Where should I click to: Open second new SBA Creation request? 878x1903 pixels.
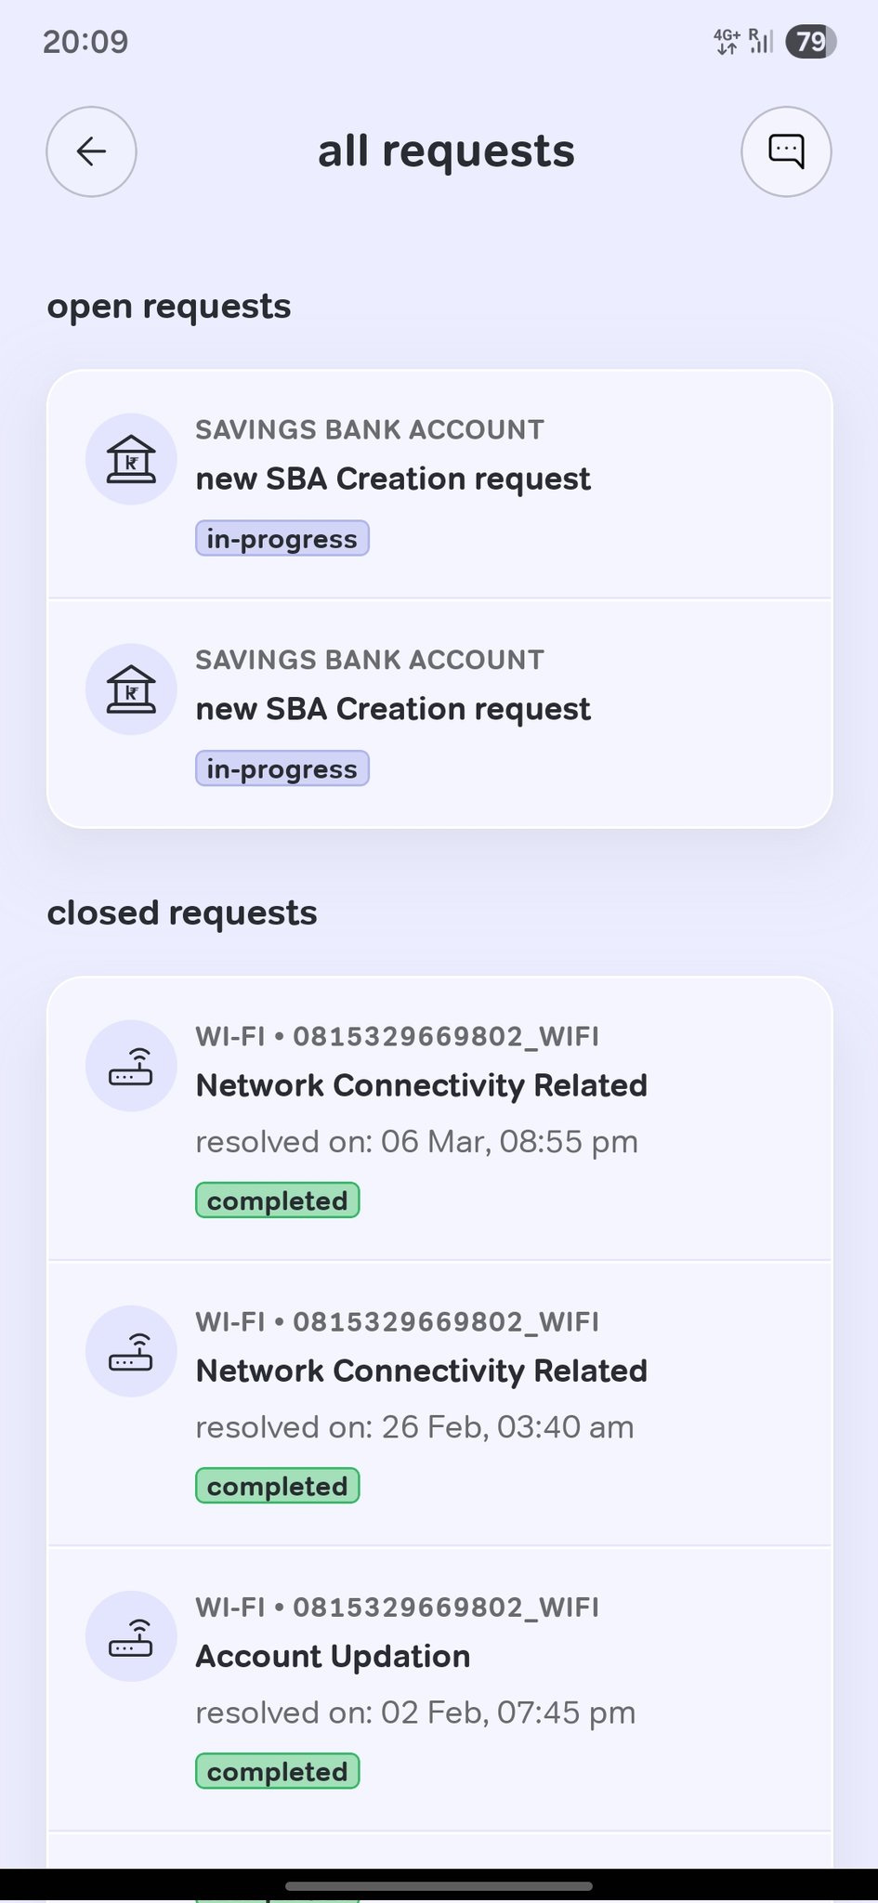393,710
